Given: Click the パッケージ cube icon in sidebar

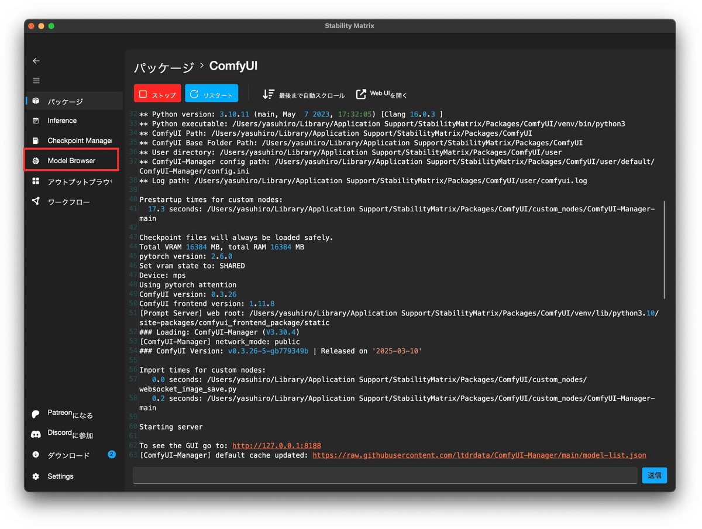Looking at the screenshot, I should tap(36, 101).
